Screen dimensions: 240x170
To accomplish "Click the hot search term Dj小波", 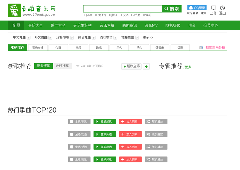I will click(x=88, y=15).
